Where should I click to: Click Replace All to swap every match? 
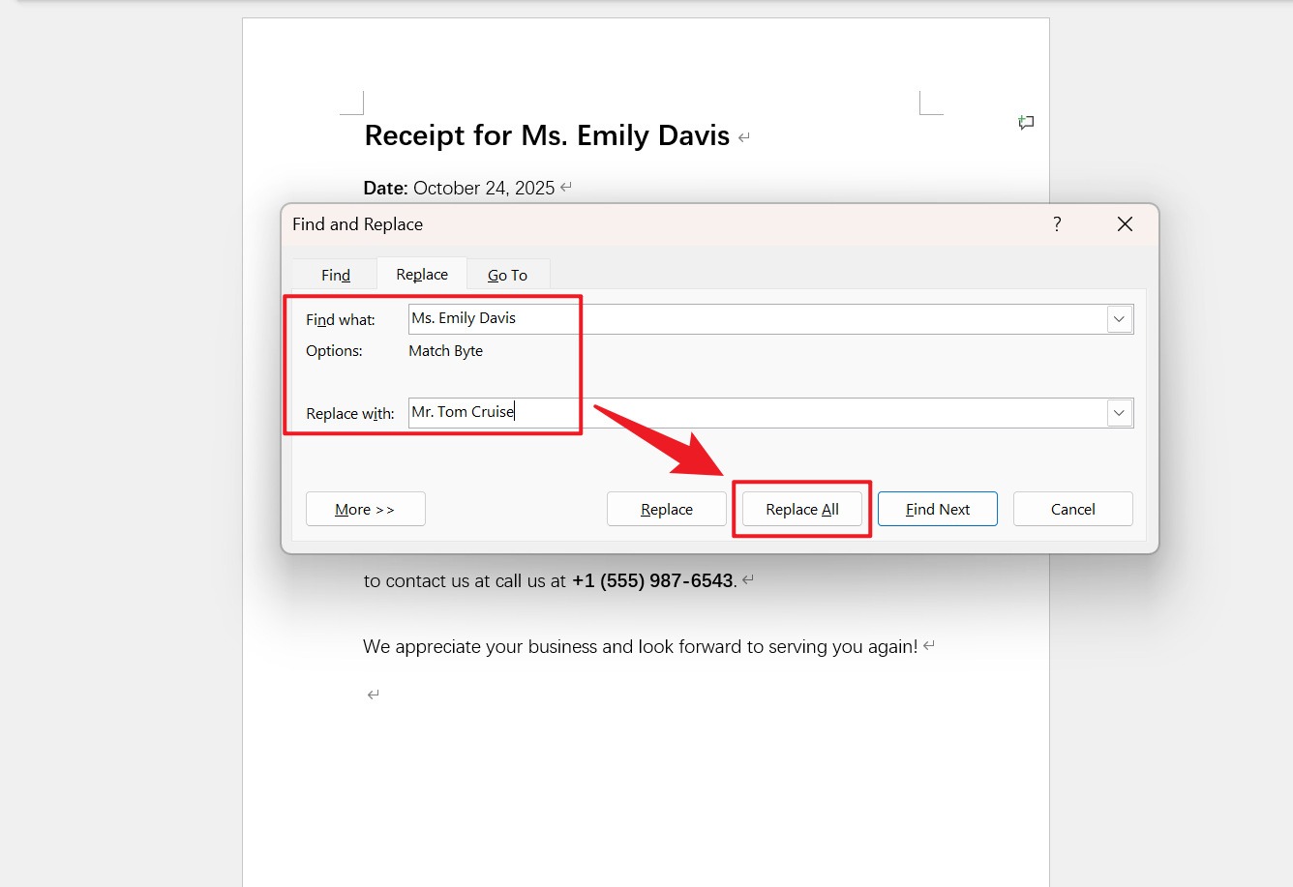tap(801, 509)
